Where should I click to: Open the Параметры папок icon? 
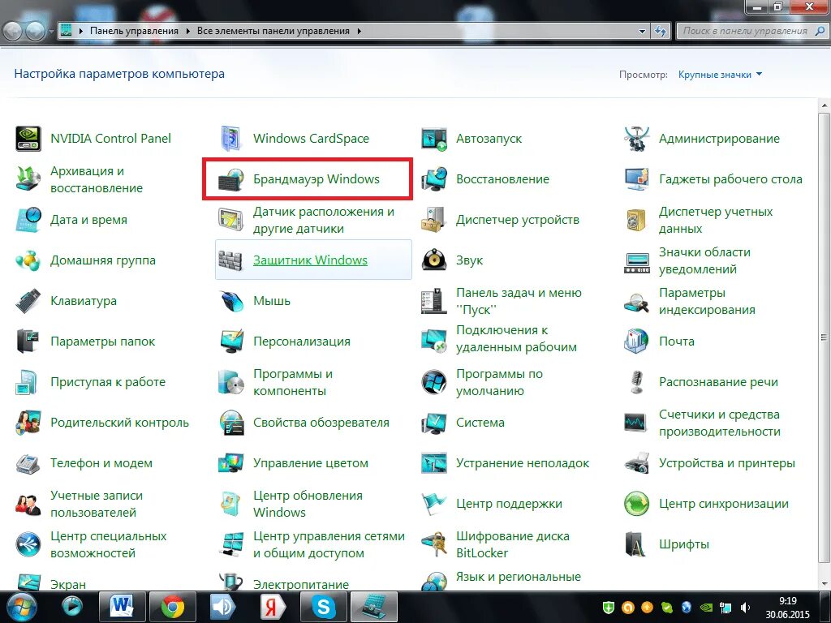28,342
